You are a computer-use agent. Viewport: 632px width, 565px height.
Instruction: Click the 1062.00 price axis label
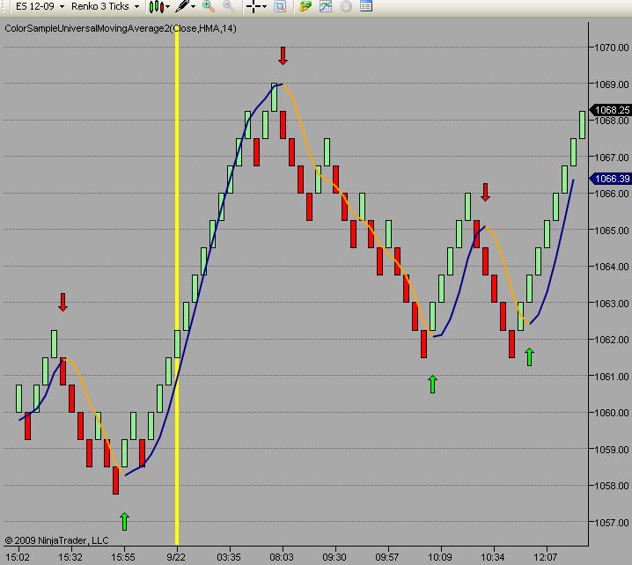[612, 340]
